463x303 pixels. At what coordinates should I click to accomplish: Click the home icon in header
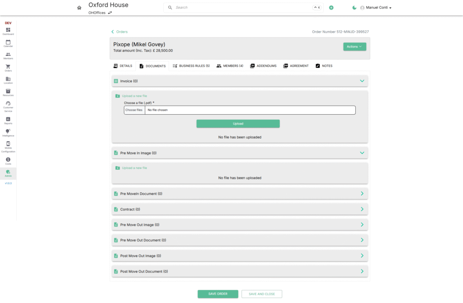[x=80, y=8]
